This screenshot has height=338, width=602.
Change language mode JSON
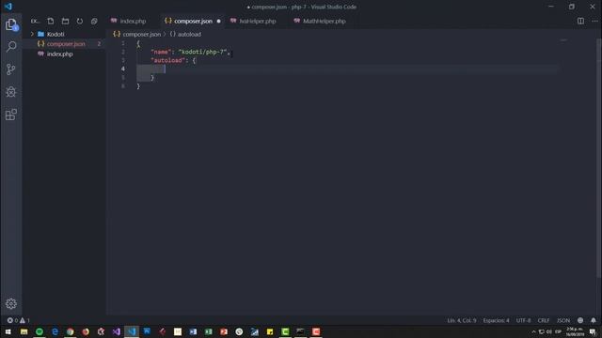(x=563, y=320)
